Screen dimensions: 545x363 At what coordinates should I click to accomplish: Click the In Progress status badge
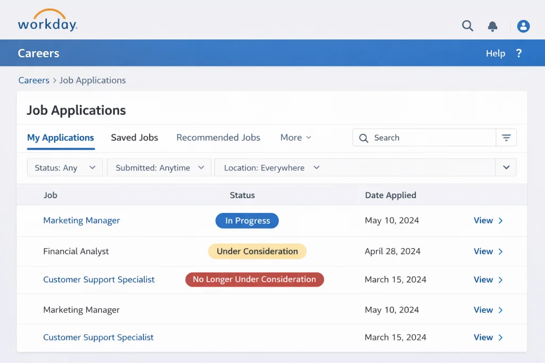pyautogui.click(x=247, y=220)
